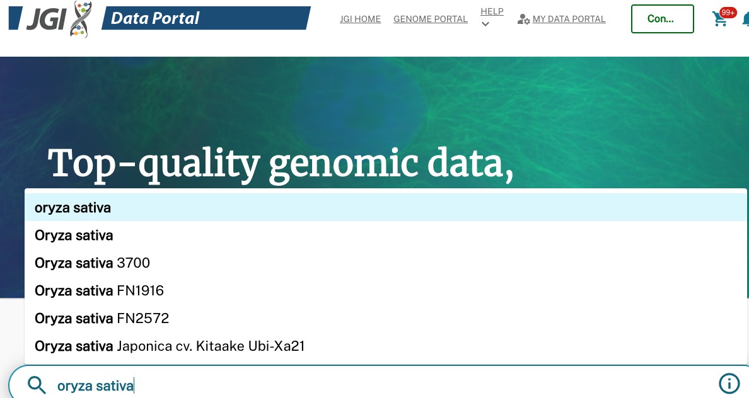The image size is (749, 398).
Task: Expand the Help menu chevron
Action: [x=485, y=24]
